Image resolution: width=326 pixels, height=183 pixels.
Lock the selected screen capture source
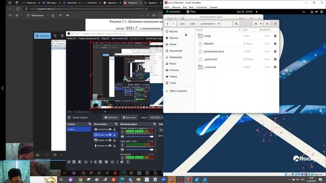pos(114,135)
